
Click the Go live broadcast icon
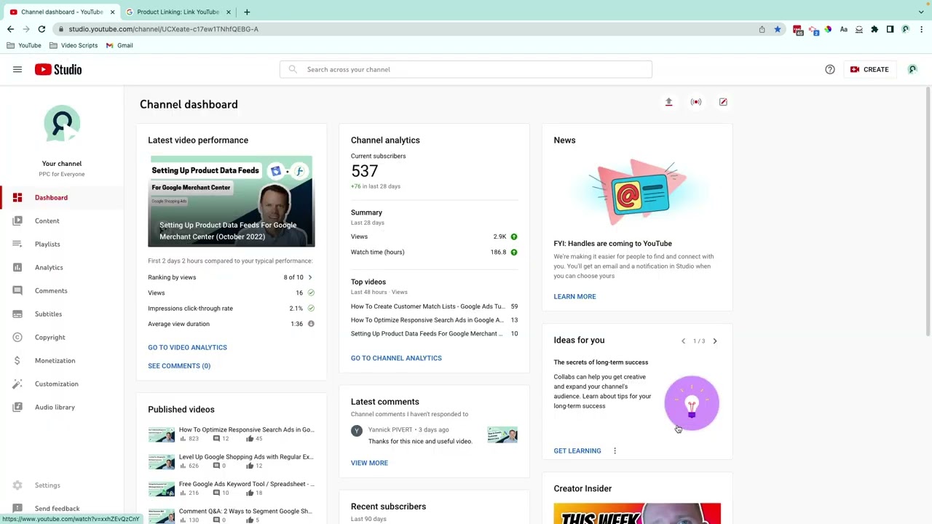pyautogui.click(x=696, y=102)
